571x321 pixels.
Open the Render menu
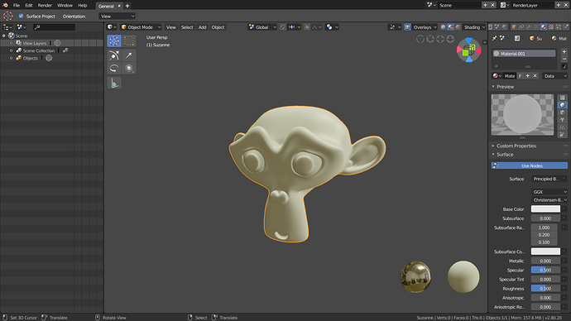[x=45, y=5]
